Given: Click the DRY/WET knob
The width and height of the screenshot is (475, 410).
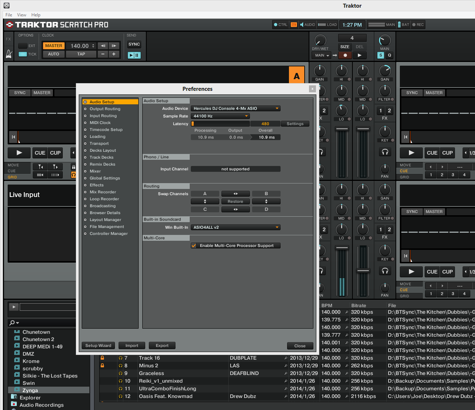Looking at the screenshot, I should (x=320, y=40).
